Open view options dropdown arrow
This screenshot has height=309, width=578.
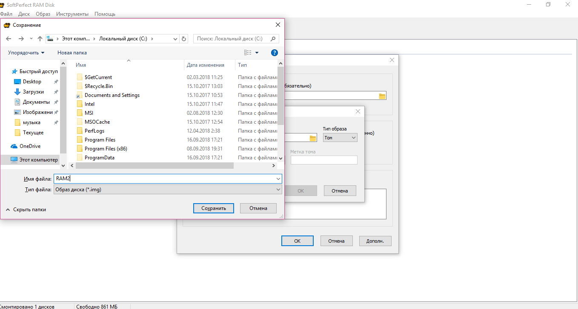[257, 53]
